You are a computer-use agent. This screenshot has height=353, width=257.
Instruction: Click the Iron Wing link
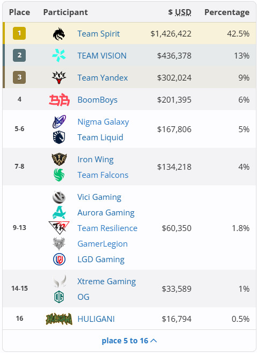click(x=96, y=160)
